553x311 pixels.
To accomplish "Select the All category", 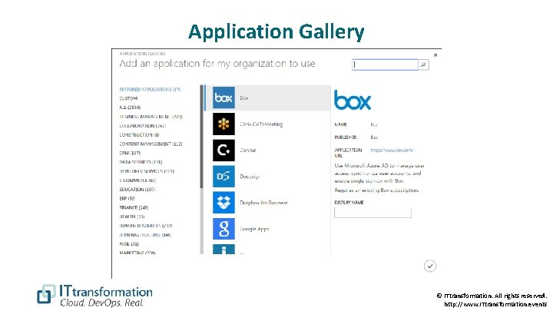I will [x=130, y=108].
